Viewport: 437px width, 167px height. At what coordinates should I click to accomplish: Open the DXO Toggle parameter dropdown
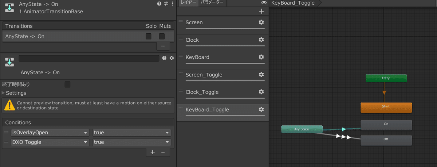click(50, 142)
